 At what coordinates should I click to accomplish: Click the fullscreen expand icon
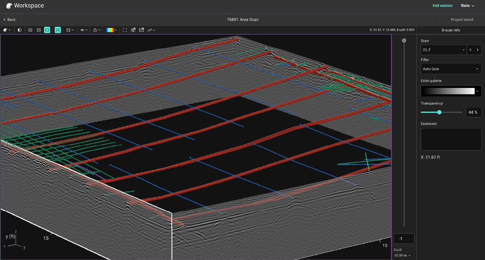click(x=124, y=30)
